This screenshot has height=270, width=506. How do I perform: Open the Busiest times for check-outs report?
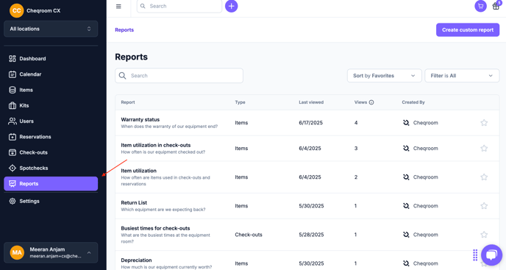click(x=155, y=228)
